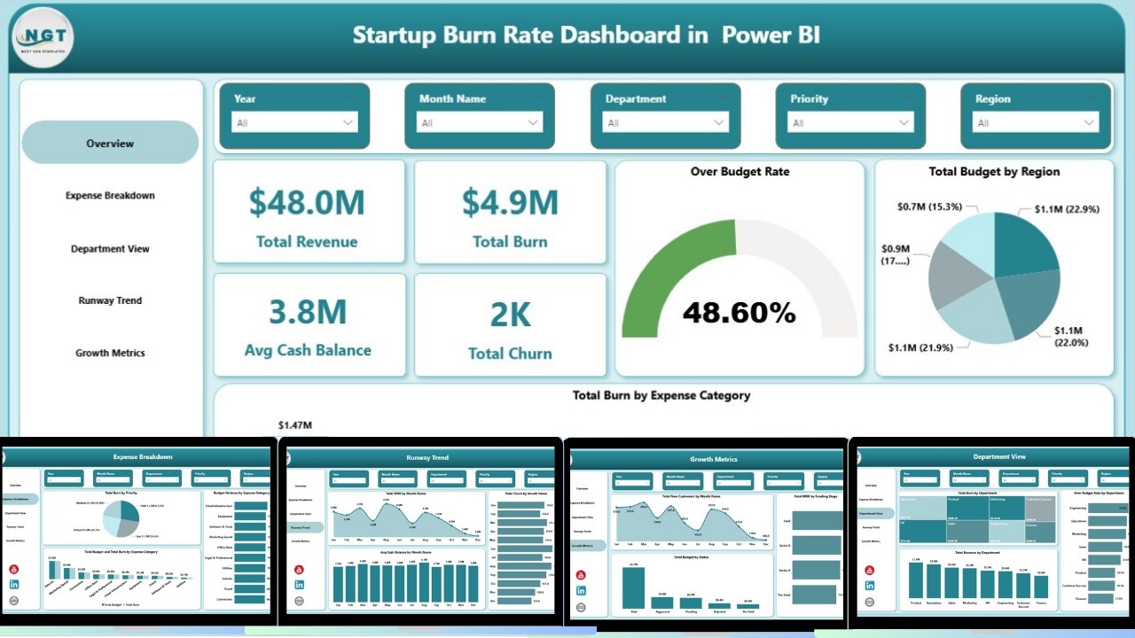This screenshot has width=1135, height=638.
Task: Go to Expense Breakdown page in main navigation
Action: pyautogui.click(x=110, y=196)
